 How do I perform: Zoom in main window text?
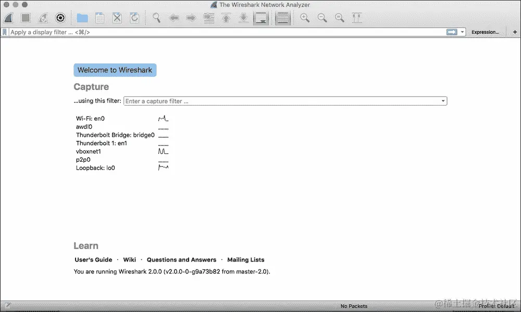pyautogui.click(x=305, y=18)
